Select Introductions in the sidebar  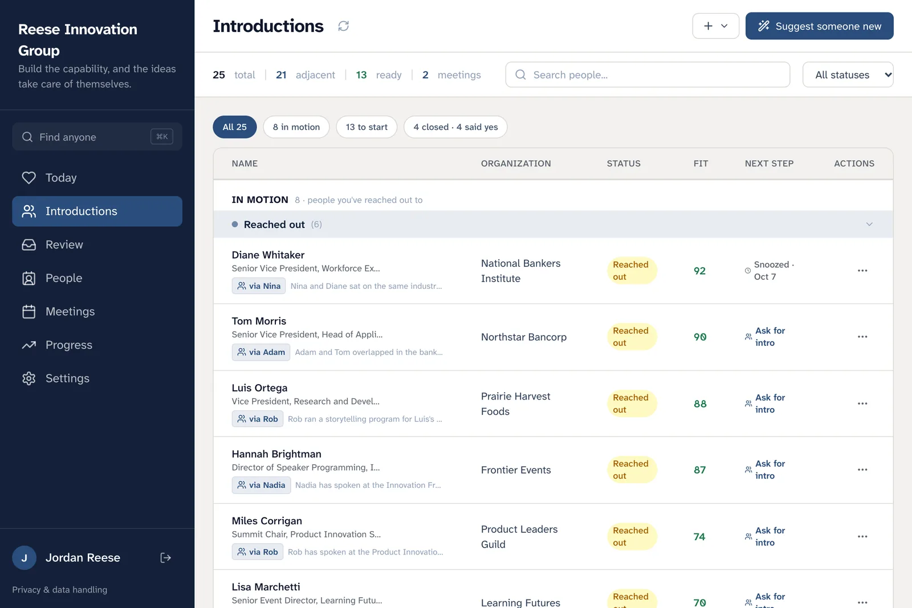tap(97, 211)
